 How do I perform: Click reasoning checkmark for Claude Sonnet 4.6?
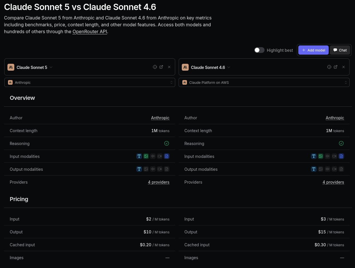click(341, 143)
